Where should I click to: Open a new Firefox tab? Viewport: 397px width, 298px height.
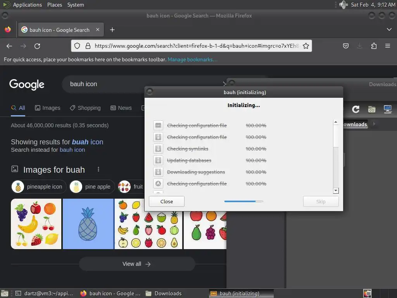(x=112, y=30)
